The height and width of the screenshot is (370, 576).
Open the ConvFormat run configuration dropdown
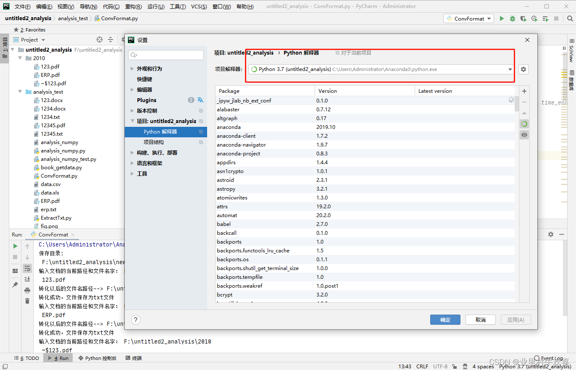coord(468,18)
